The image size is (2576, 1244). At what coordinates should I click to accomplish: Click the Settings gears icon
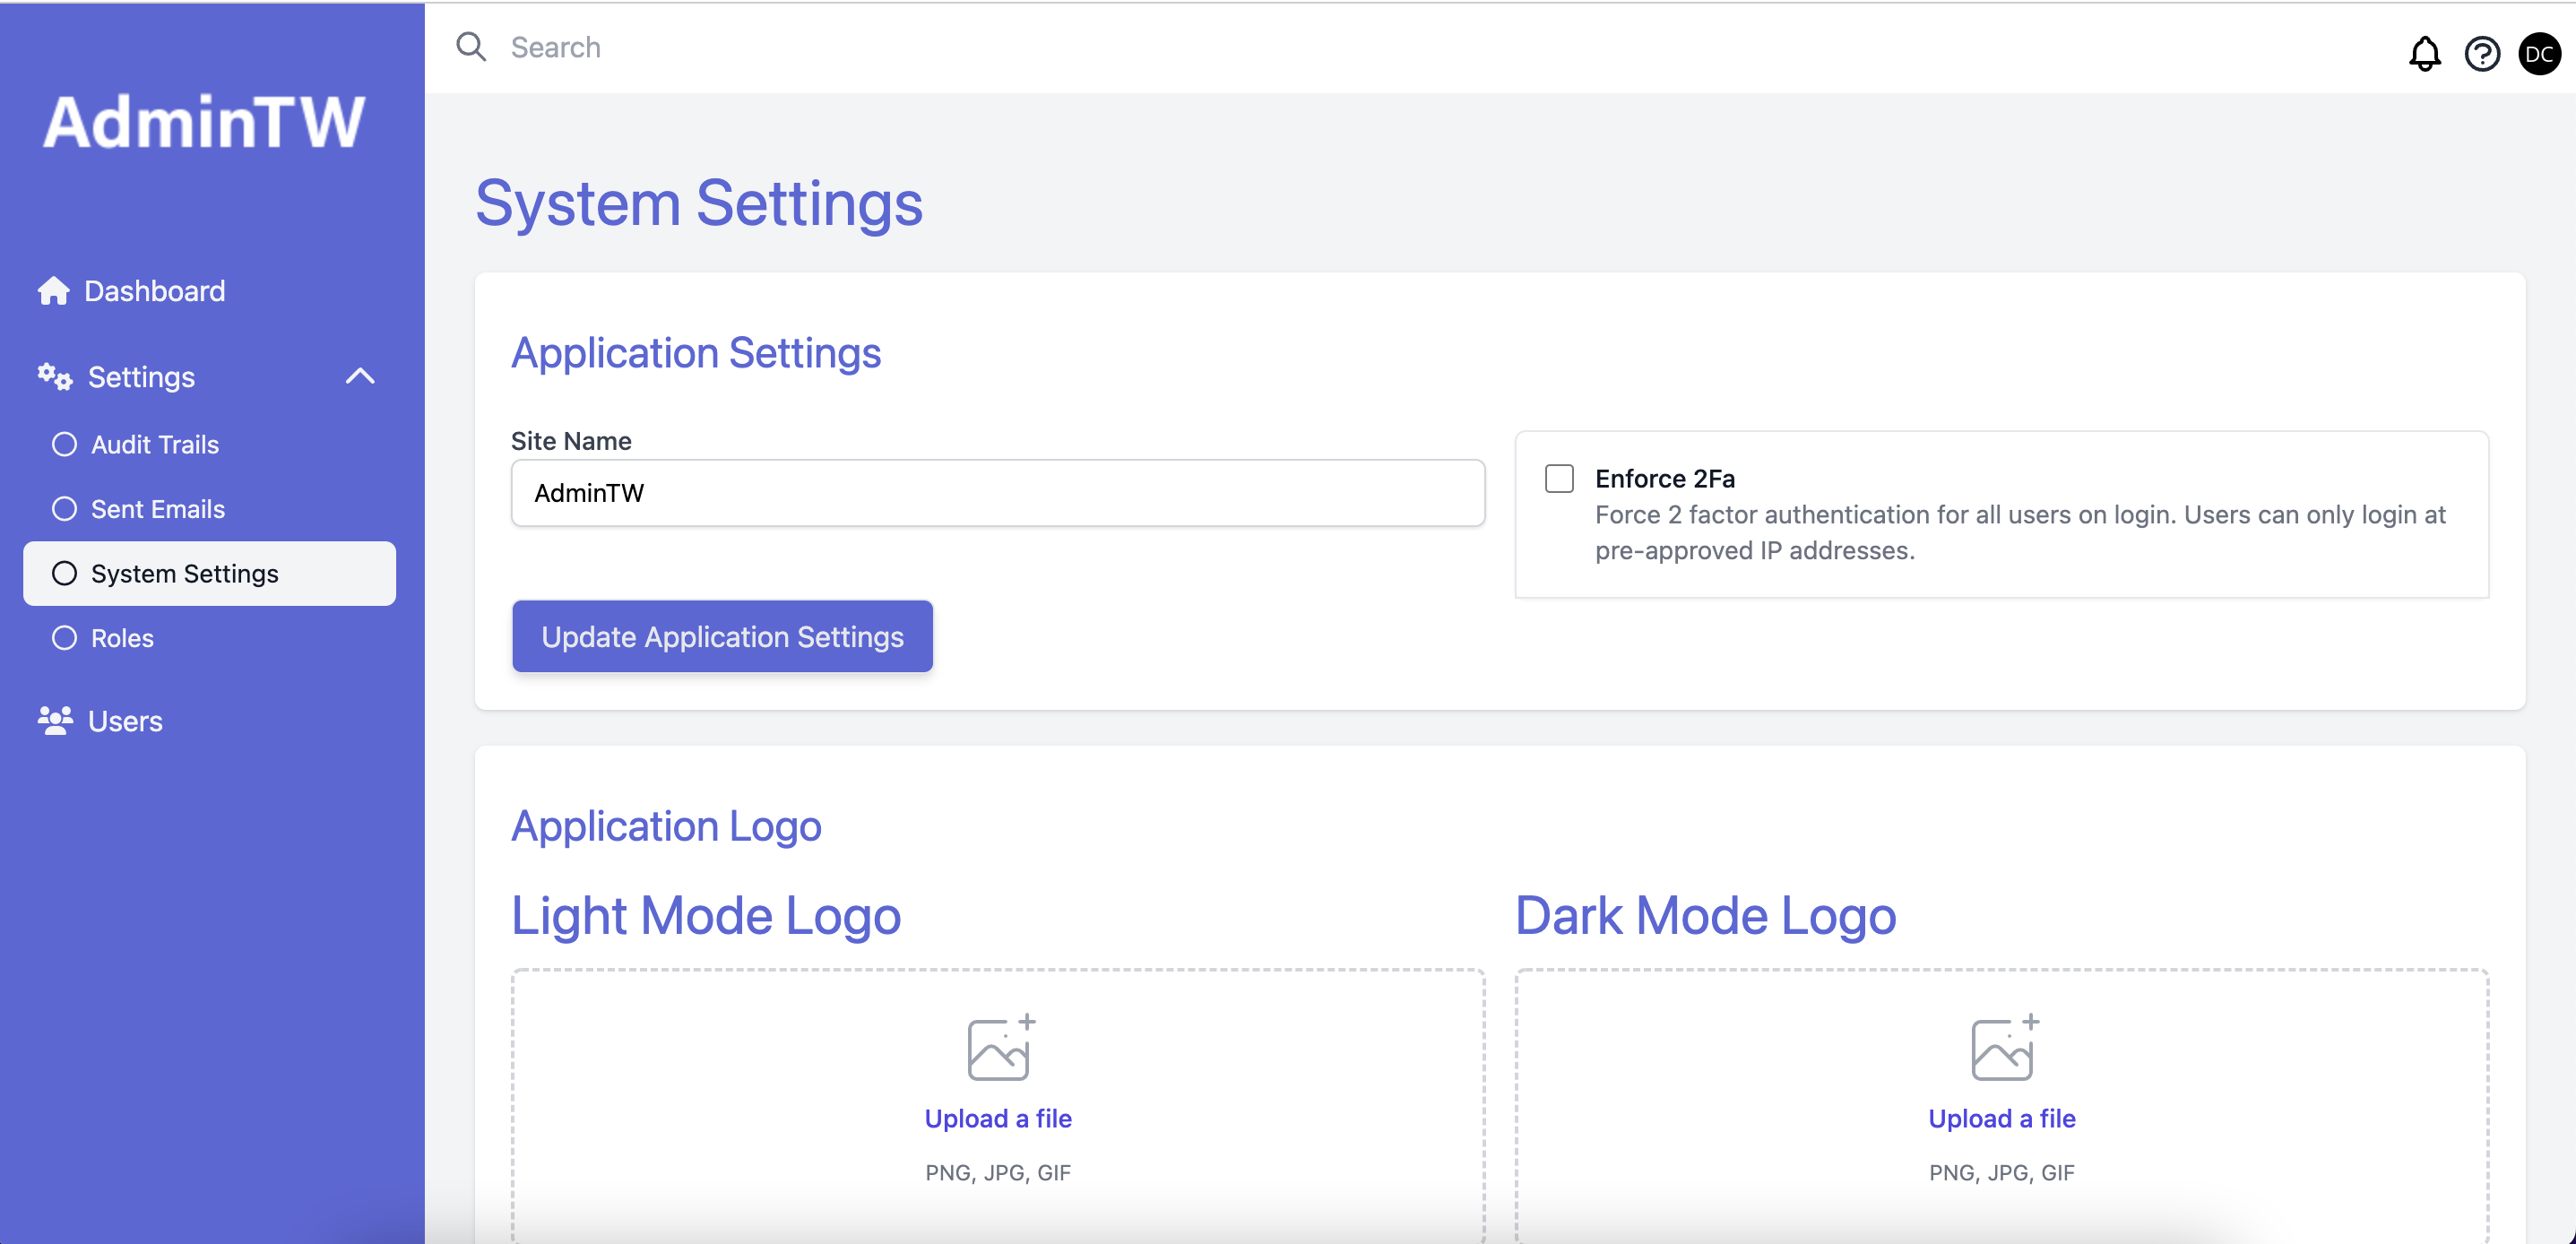coord(55,377)
